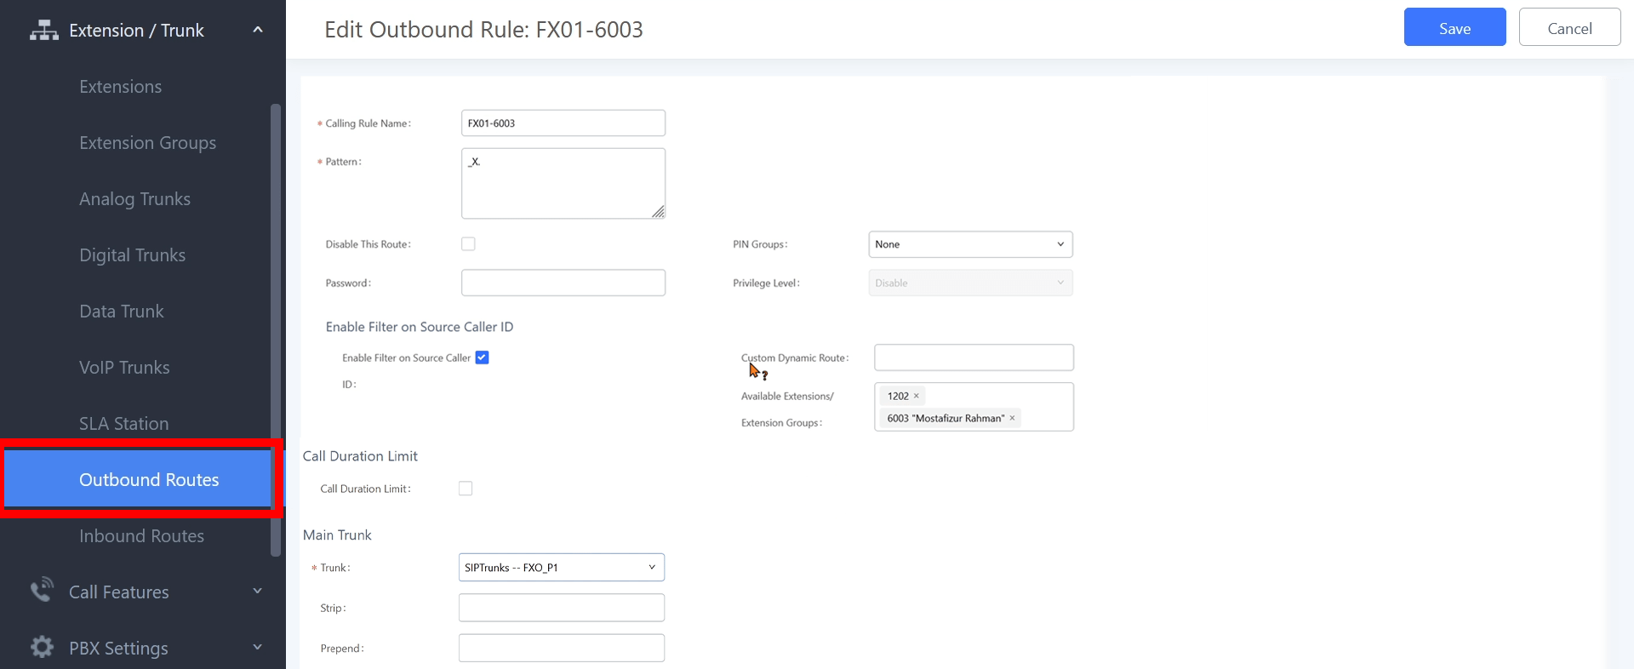Open the Privilege Level dropdown
The width and height of the screenshot is (1634, 669).
click(970, 283)
